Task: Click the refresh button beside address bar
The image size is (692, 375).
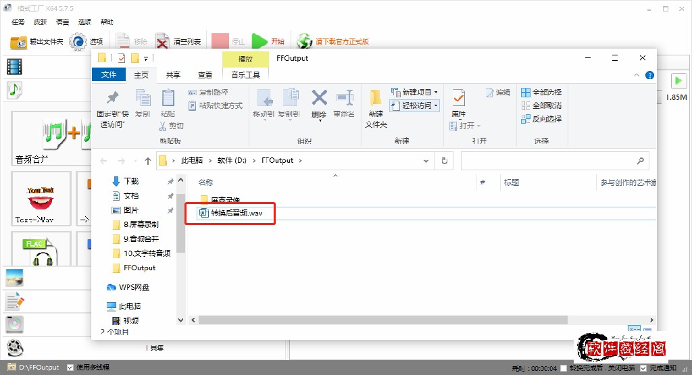Action: (445, 161)
